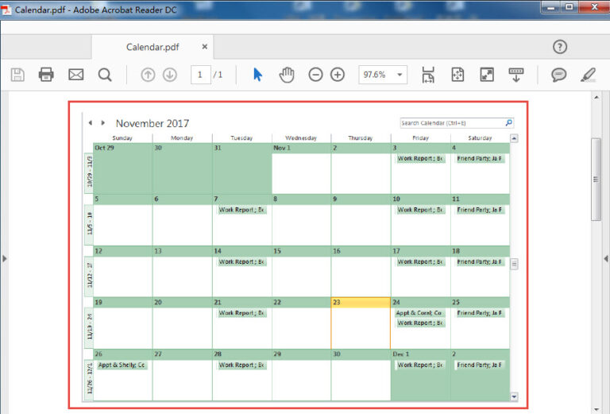The width and height of the screenshot is (610, 414).
Task: Open the Help question mark
Action: click(x=560, y=47)
